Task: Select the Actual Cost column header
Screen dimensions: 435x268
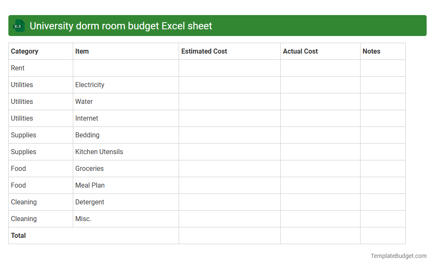Action: [300, 51]
